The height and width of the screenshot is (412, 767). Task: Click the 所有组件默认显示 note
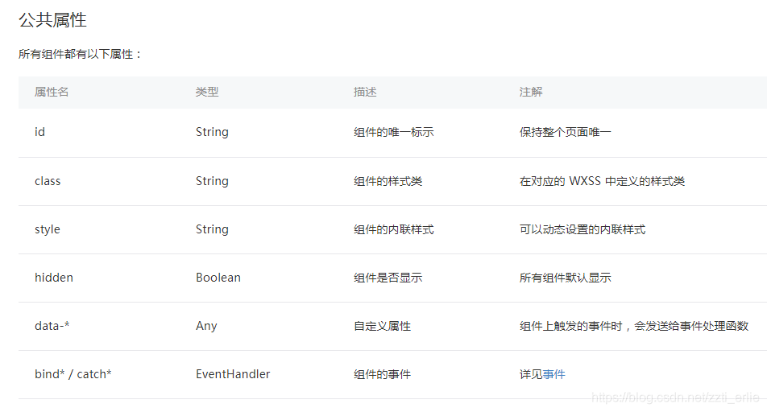565,278
